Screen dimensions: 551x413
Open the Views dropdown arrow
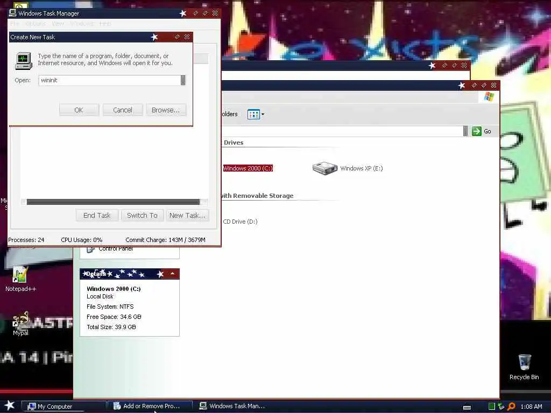[x=263, y=114]
